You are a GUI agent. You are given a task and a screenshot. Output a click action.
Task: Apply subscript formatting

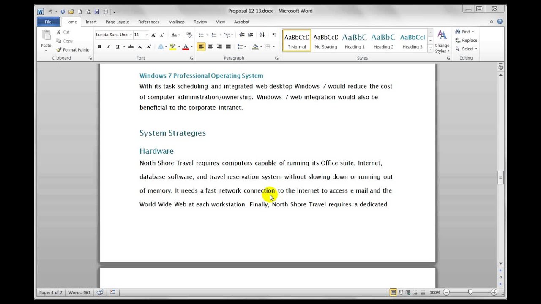tap(140, 47)
